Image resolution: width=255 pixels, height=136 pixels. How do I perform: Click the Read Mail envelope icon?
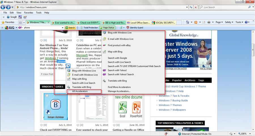[204, 22]
